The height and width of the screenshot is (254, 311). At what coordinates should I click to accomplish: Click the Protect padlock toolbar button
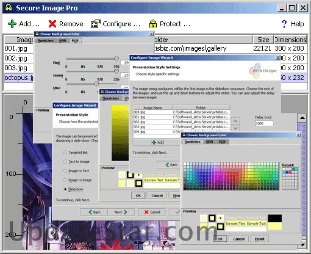click(170, 24)
